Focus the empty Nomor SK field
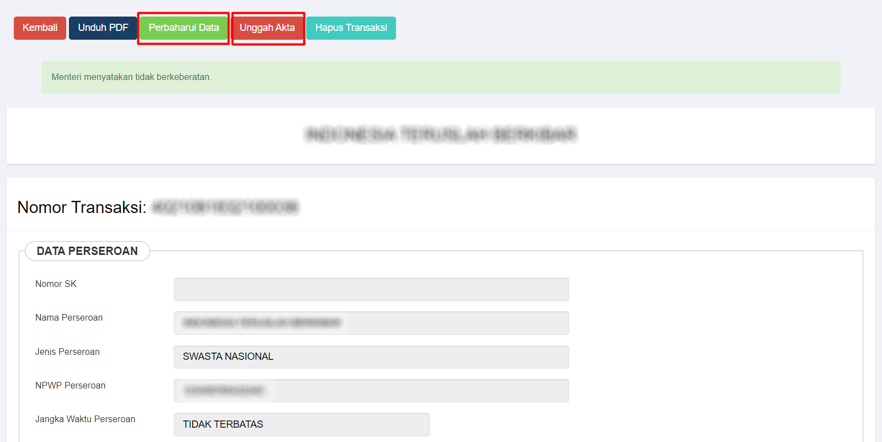Screen dimensions: 882x442 click(x=371, y=289)
